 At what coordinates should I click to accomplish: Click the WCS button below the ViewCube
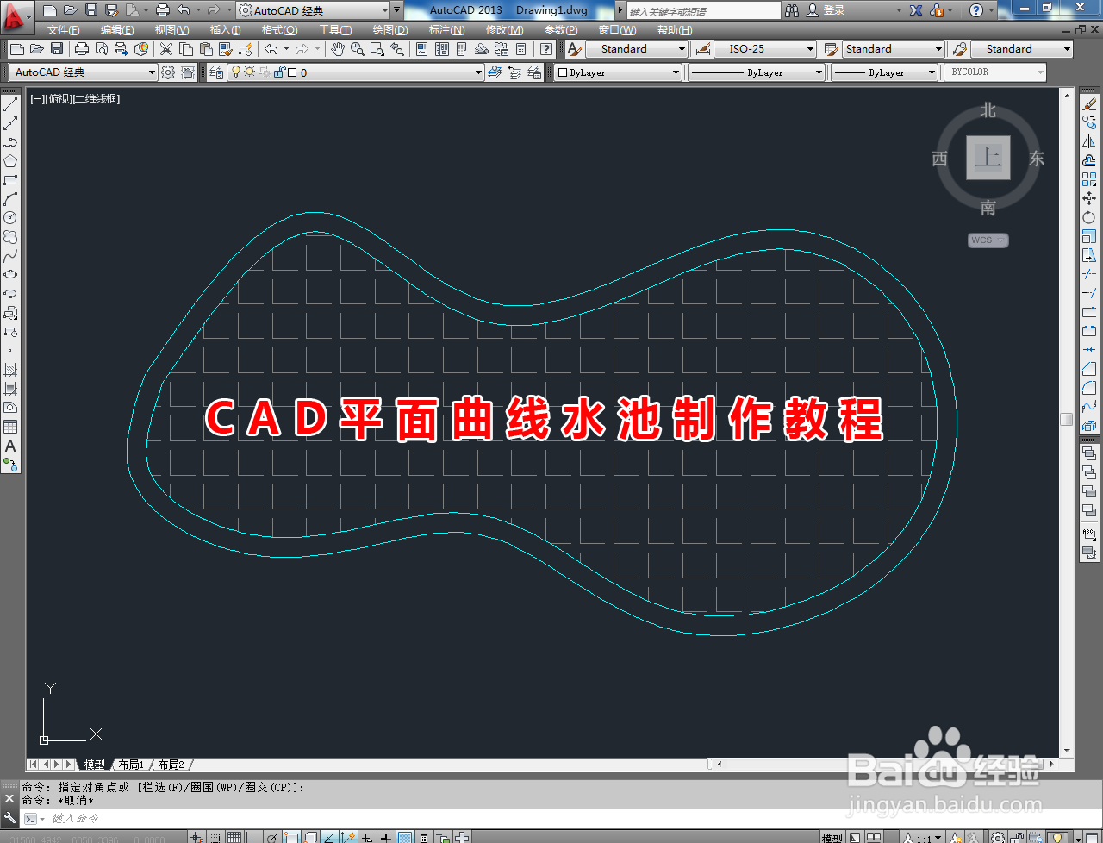tap(987, 240)
